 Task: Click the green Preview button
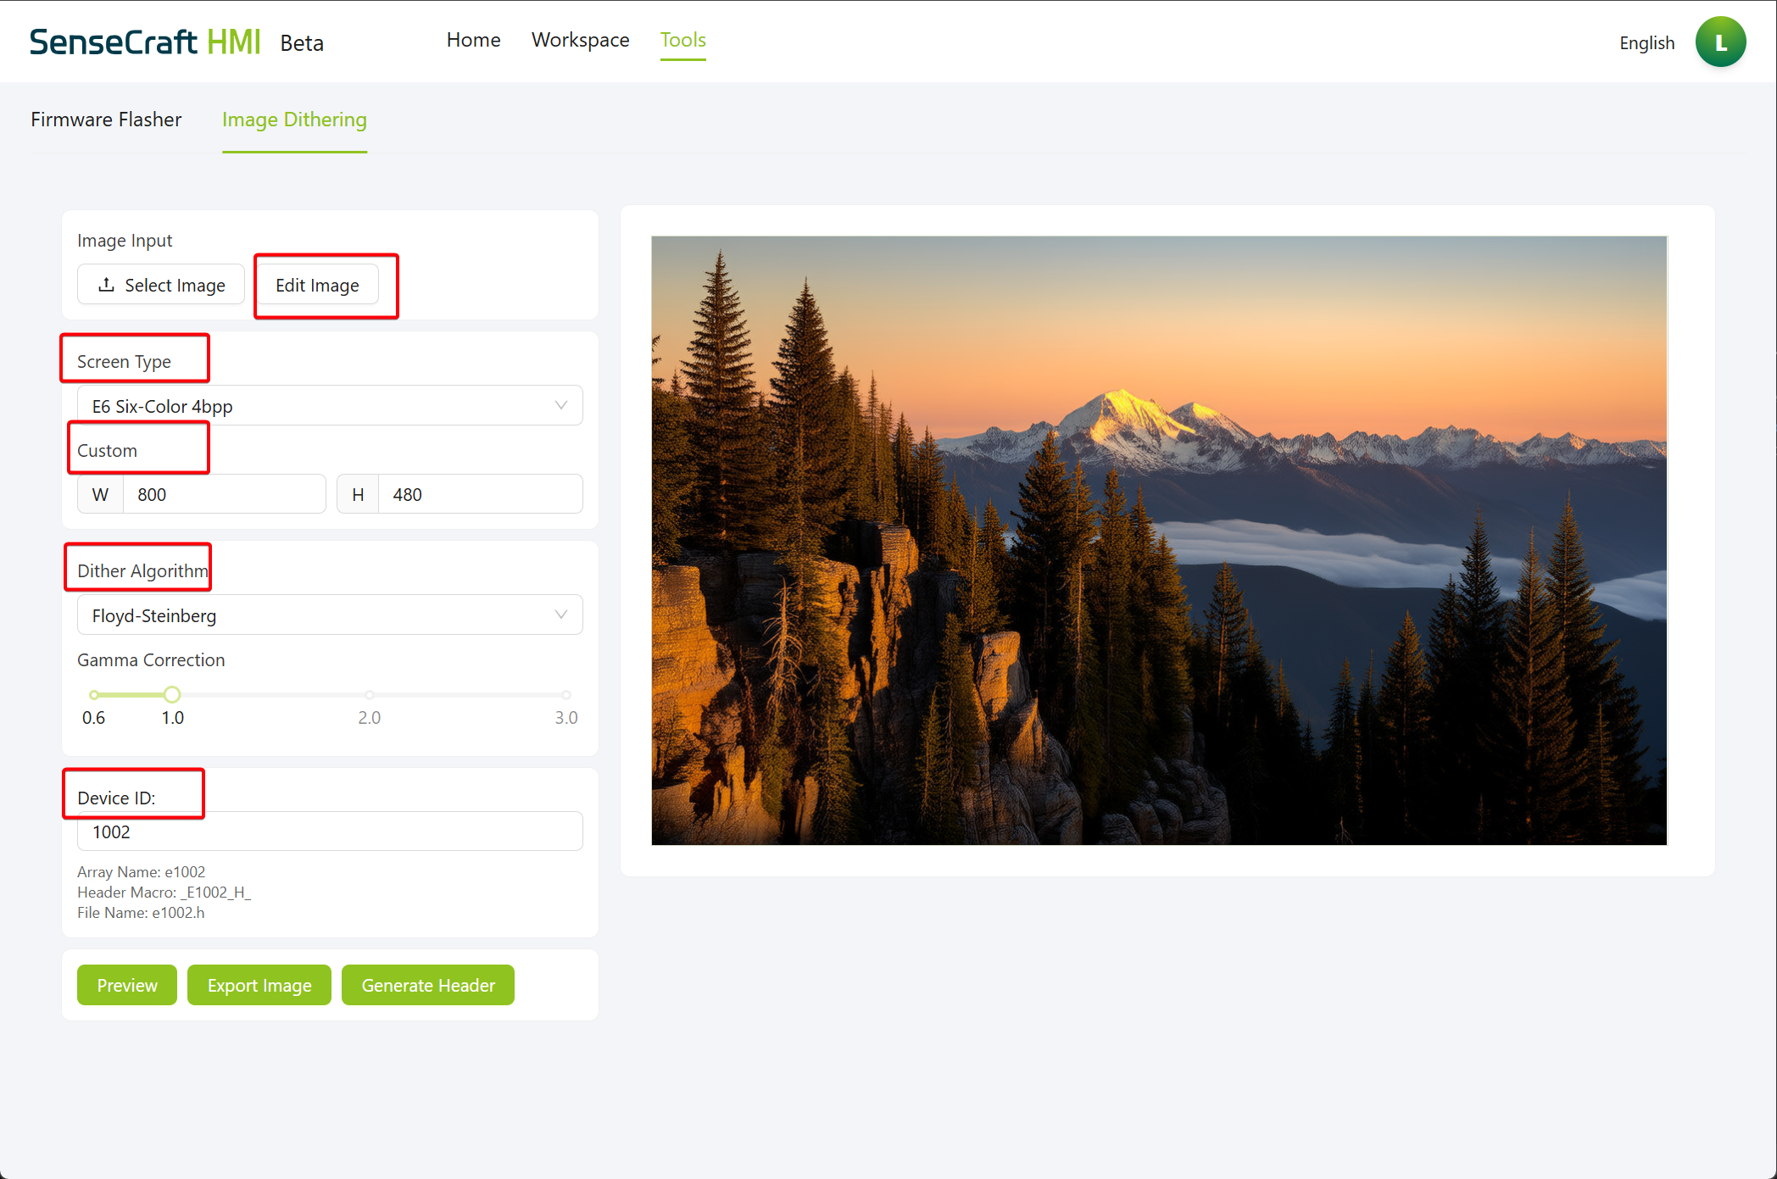tap(127, 985)
